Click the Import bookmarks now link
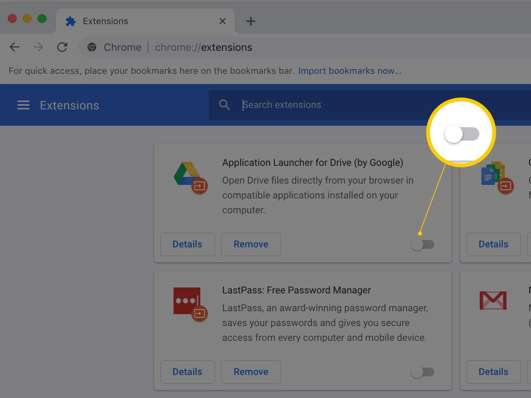 point(350,70)
